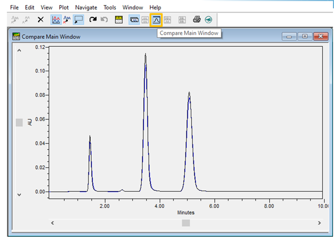Open the Window menu
This screenshot has height=237, width=334.
pos(133,7)
